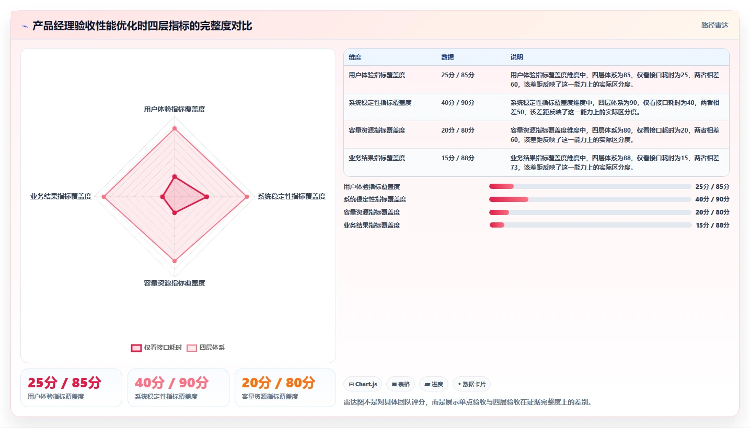Click the 业务结果指标覆盖度 progress bar
The height and width of the screenshot is (428, 750).
pyautogui.click(x=590, y=225)
